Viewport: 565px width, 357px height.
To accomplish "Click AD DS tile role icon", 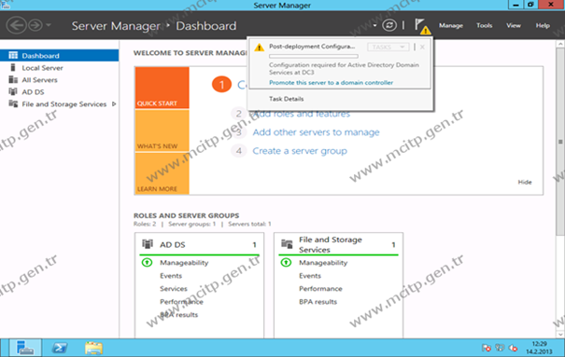I will click(148, 244).
